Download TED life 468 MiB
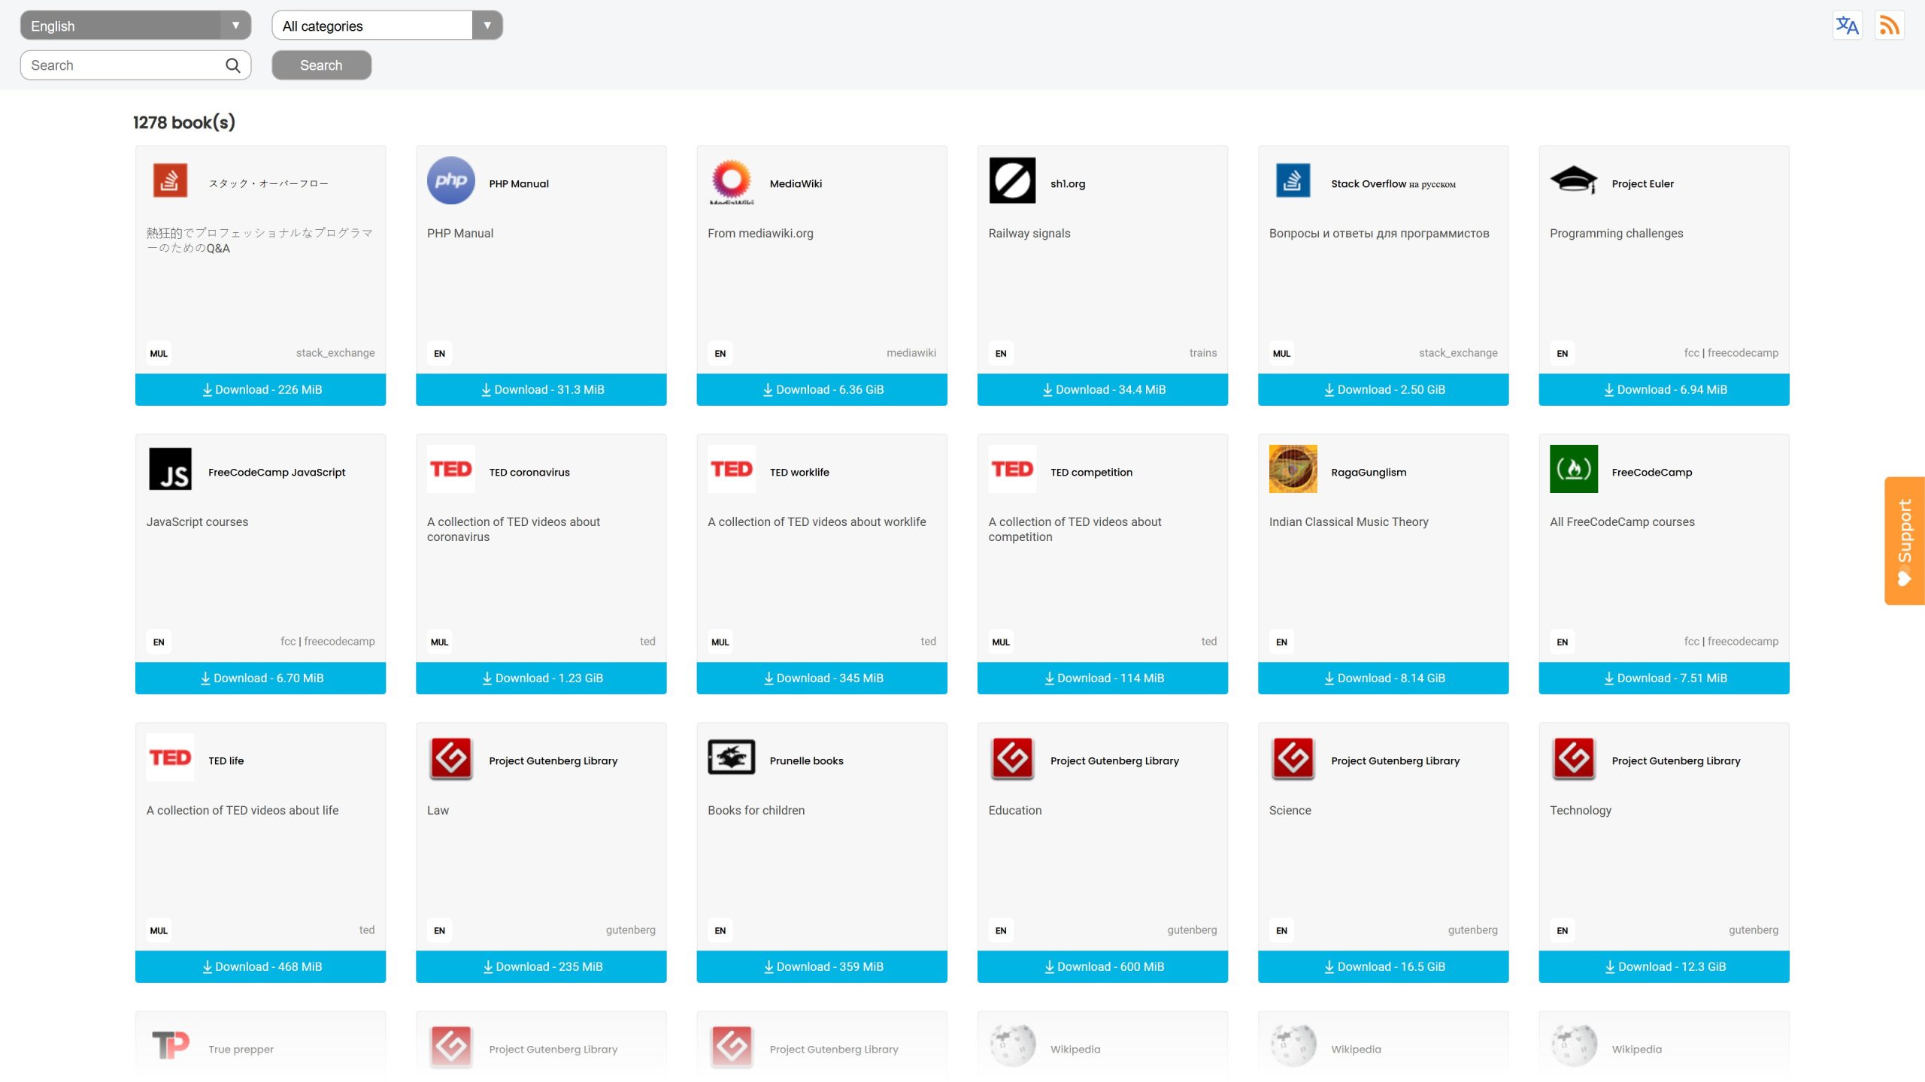1925x1082 pixels. [x=260, y=966]
